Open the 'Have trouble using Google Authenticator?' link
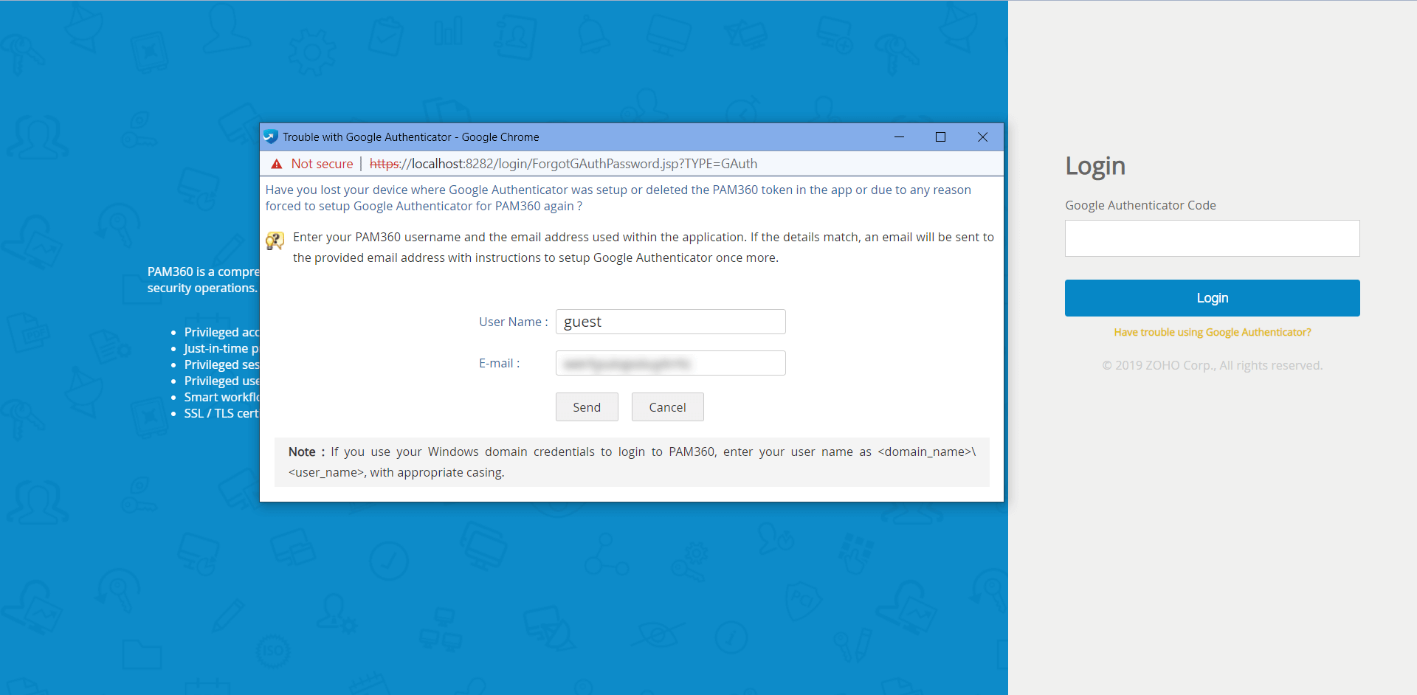The width and height of the screenshot is (1417, 695). [x=1212, y=333]
